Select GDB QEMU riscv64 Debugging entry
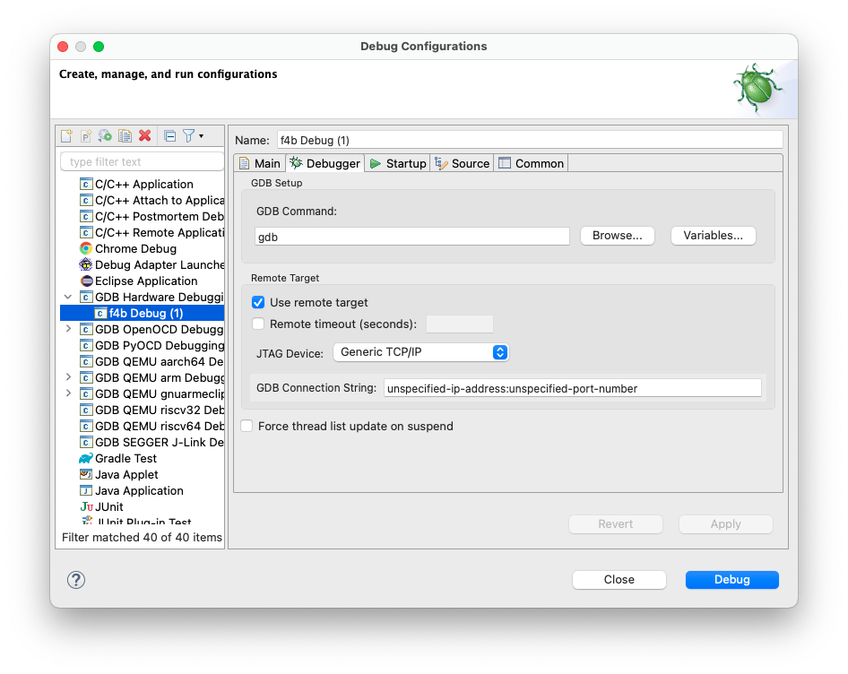Image resolution: width=848 pixels, height=674 pixels. (151, 427)
